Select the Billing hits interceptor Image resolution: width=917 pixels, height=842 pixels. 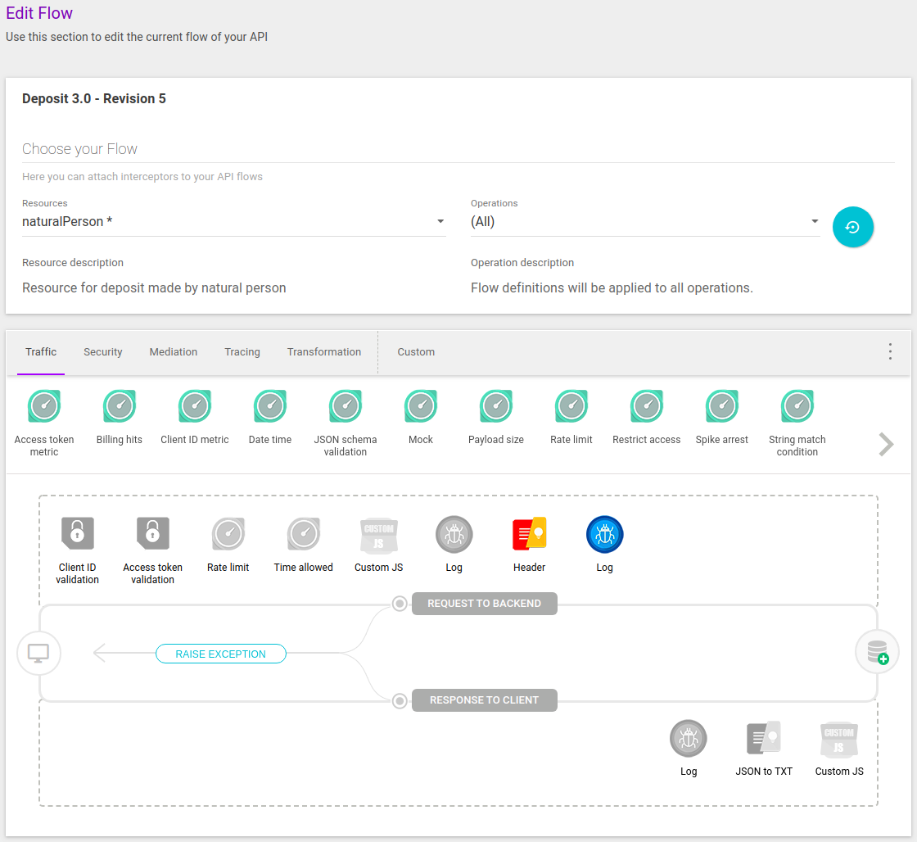point(119,405)
